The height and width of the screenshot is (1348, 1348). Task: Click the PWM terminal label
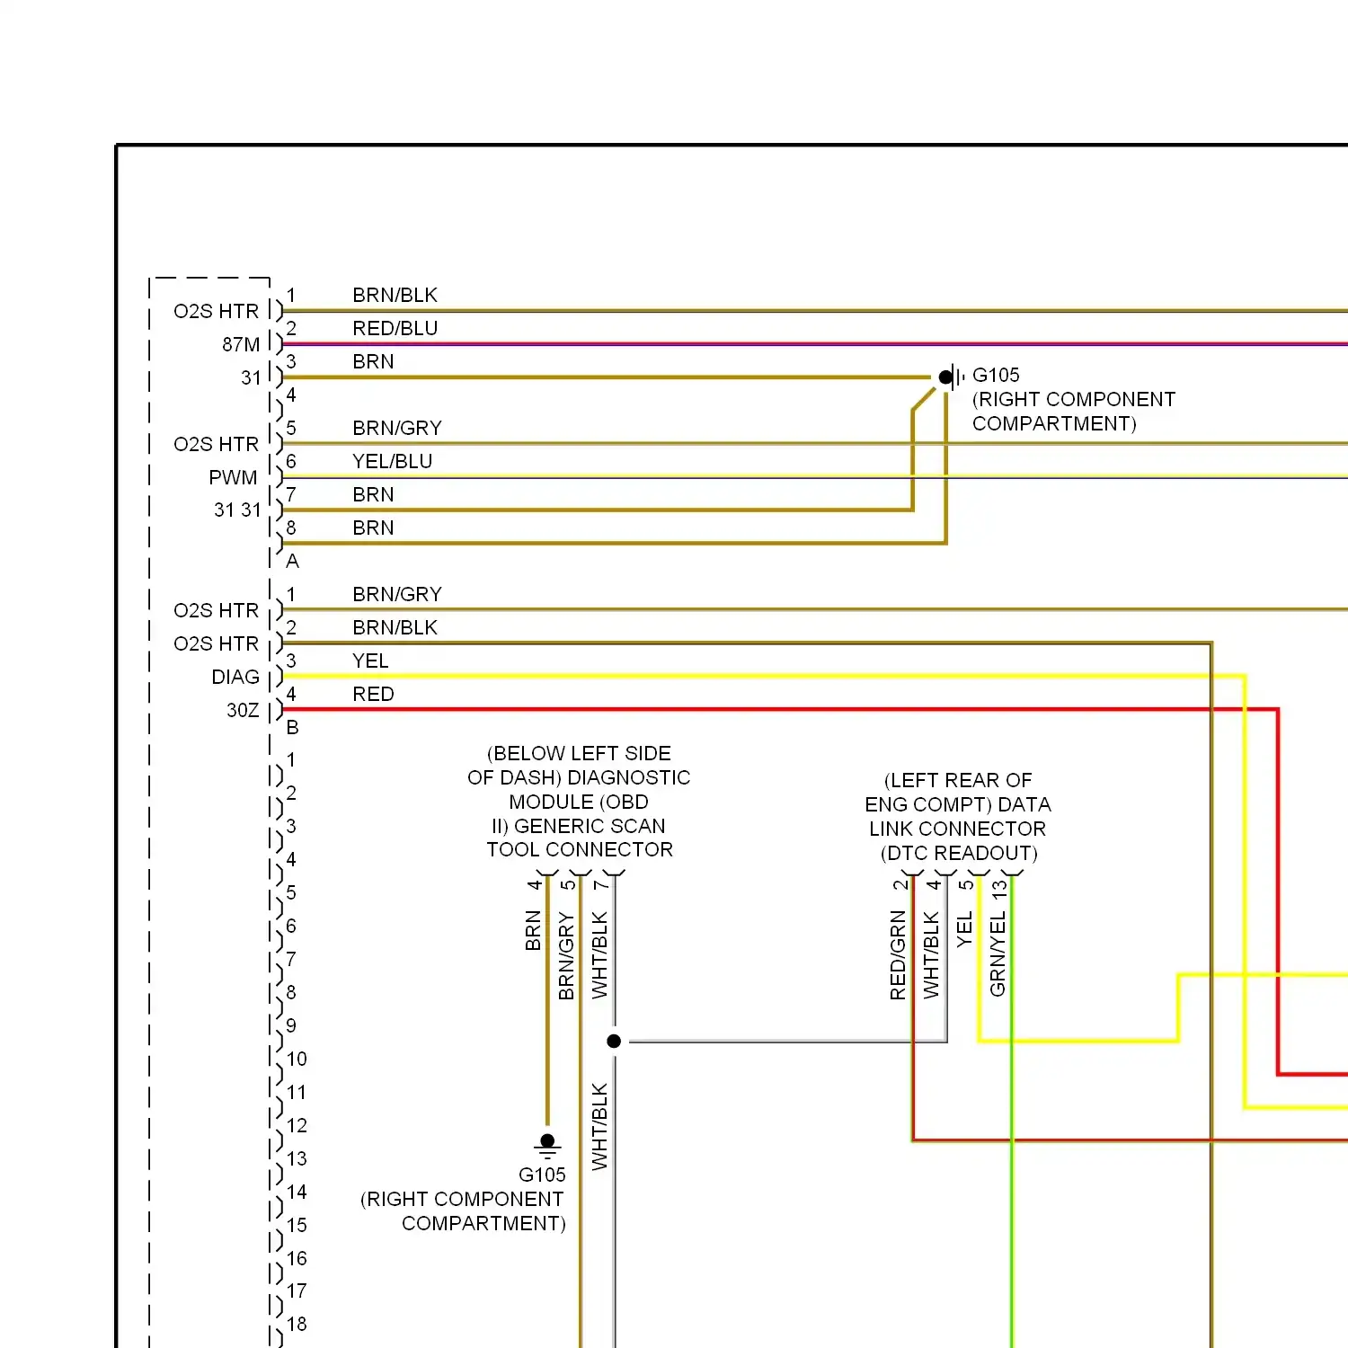tap(233, 478)
